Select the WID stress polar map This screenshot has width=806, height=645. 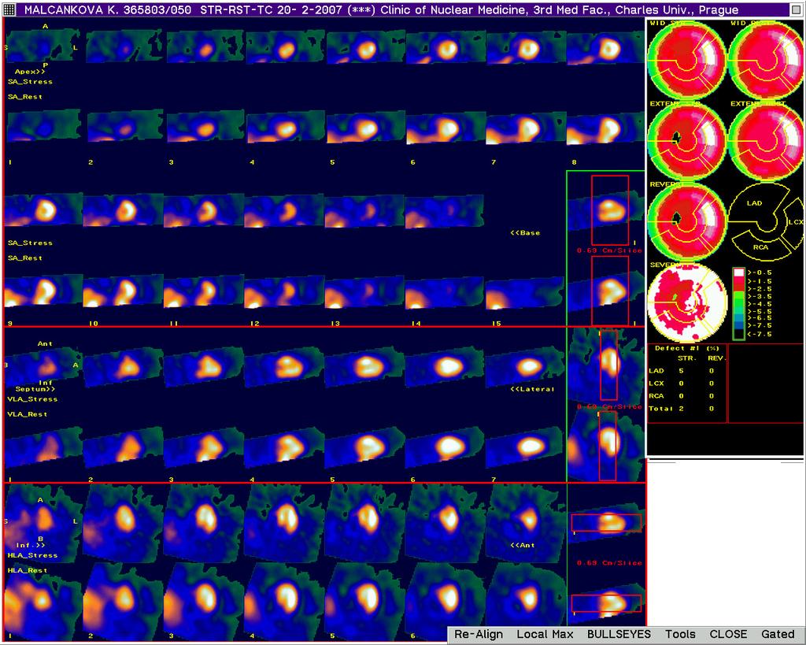[x=686, y=61]
